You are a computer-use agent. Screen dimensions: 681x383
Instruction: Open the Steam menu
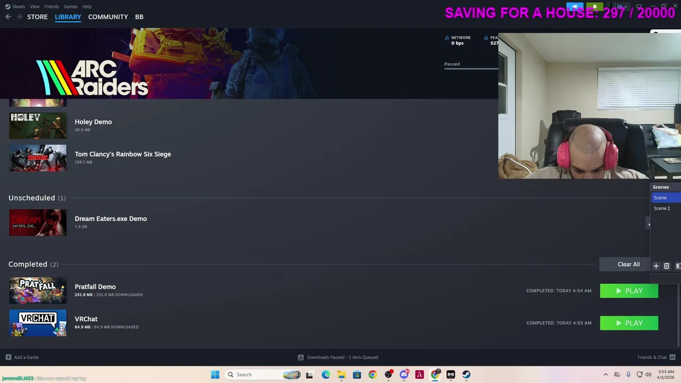coord(15,6)
